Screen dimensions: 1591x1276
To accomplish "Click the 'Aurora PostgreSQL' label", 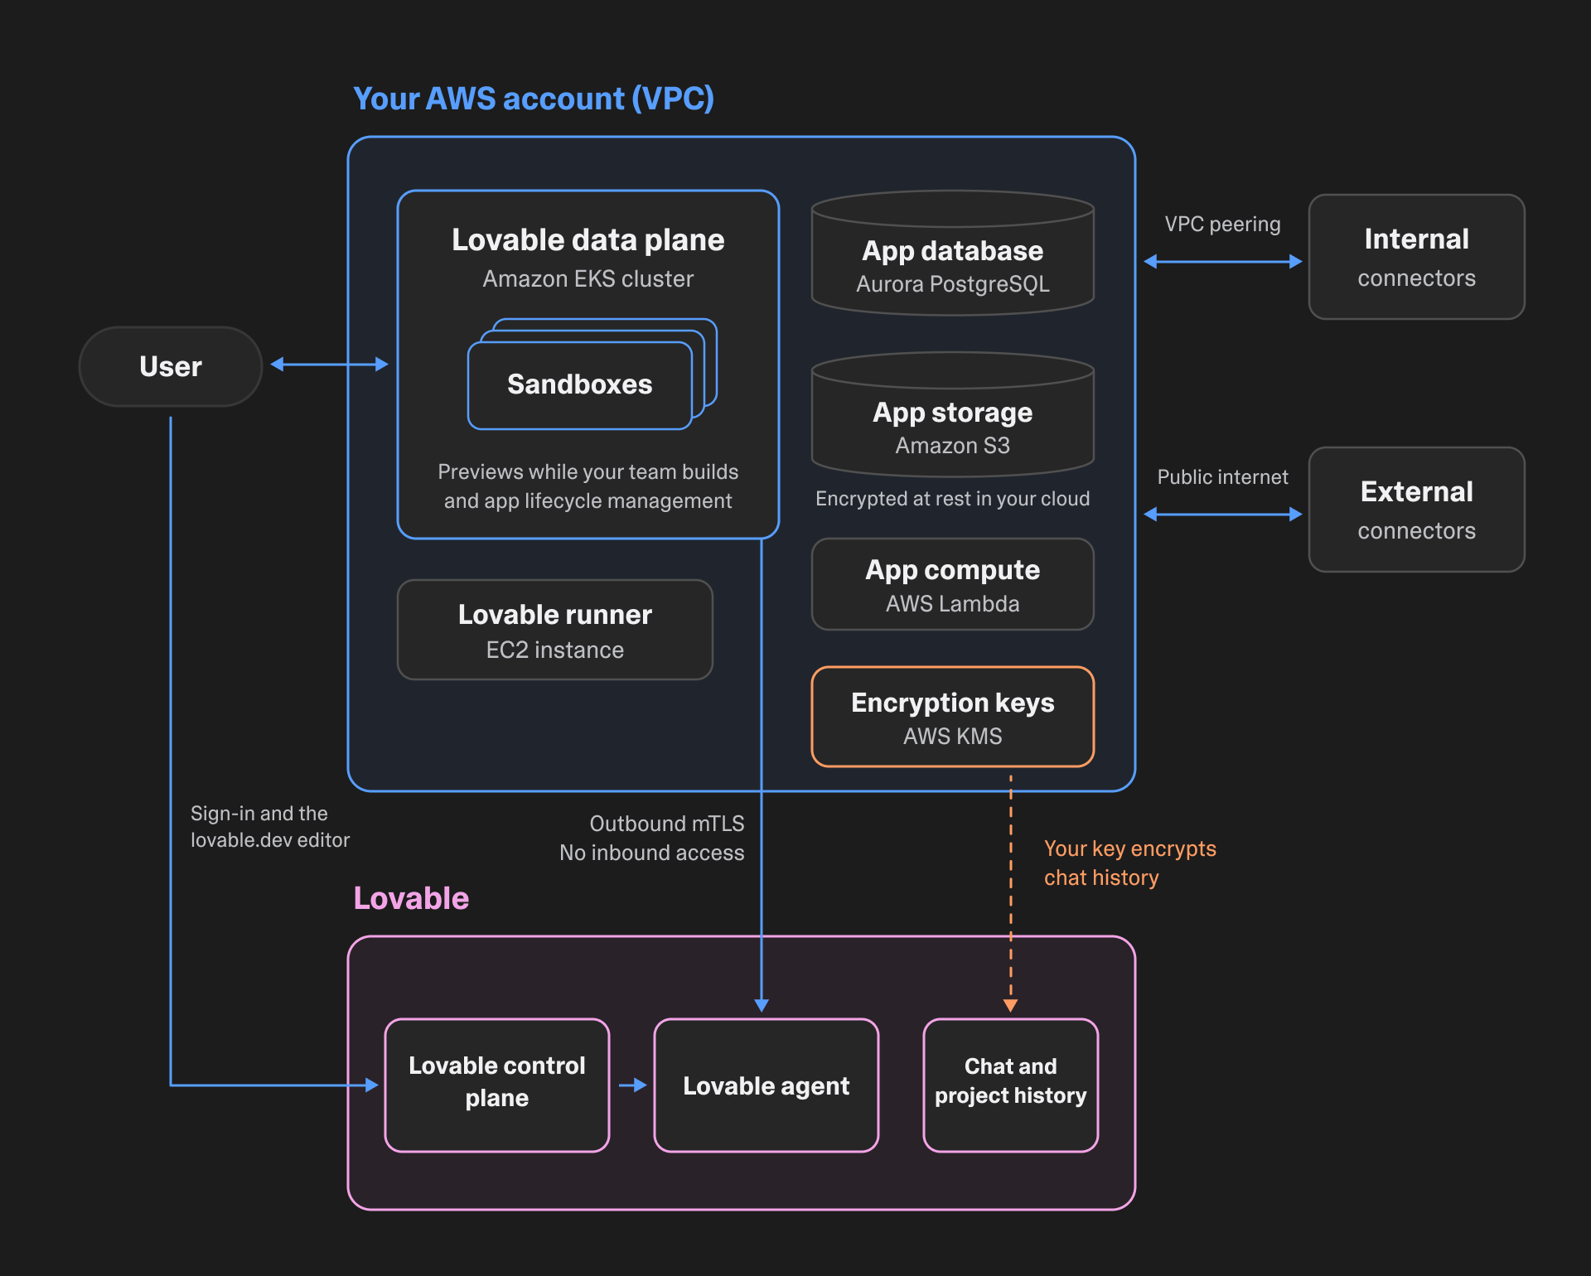I will pos(953,284).
